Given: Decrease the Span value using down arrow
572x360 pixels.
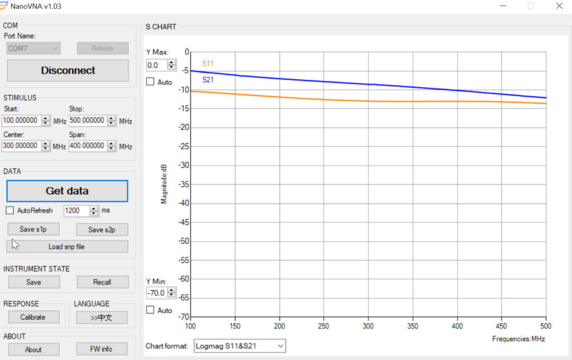Looking at the screenshot, I should [x=112, y=148].
